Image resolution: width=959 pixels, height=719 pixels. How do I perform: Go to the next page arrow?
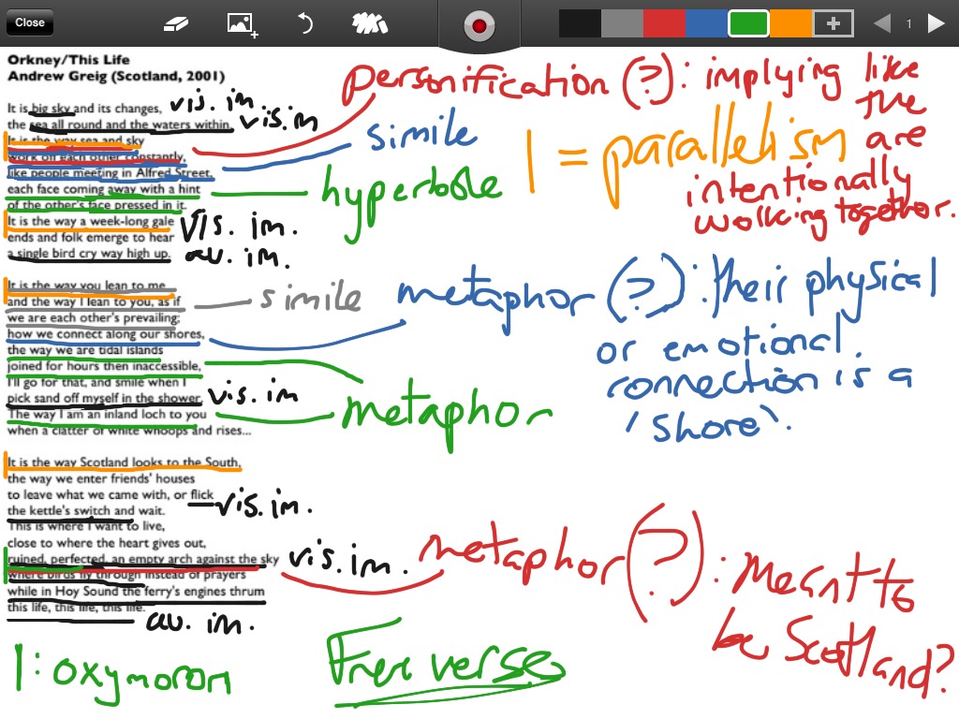[x=936, y=23]
